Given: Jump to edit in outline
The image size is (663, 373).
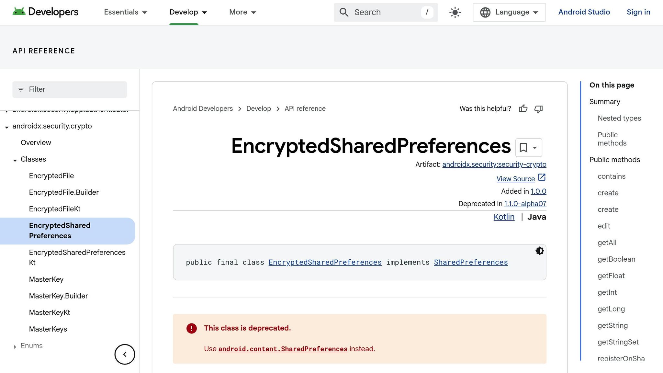Looking at the screenshot, I should point(604,226).
